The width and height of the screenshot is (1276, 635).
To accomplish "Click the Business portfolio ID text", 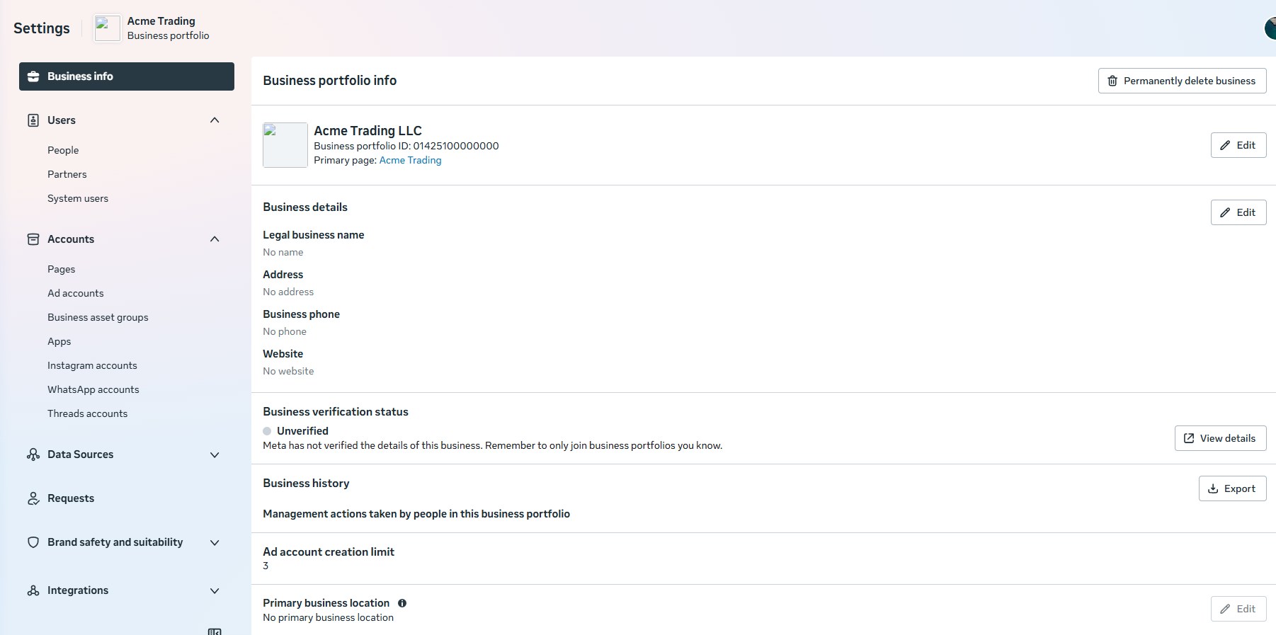I will coord(406,146).
